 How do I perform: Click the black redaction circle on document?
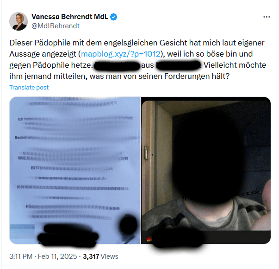(128, 225)
